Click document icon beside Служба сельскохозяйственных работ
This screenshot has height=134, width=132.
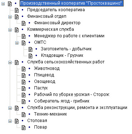[x=17, y=62]
